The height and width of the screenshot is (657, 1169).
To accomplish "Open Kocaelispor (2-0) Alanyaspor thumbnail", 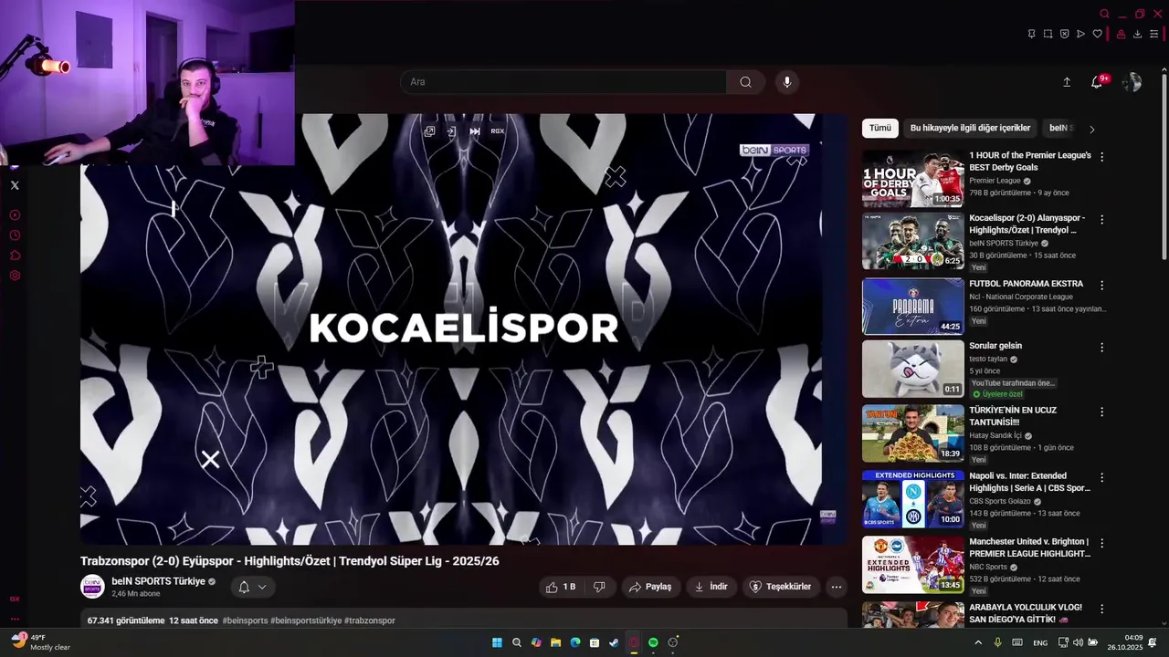I will (913, 242).
